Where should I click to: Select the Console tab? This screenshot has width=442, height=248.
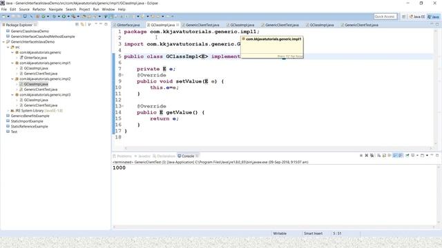point(188,156)
